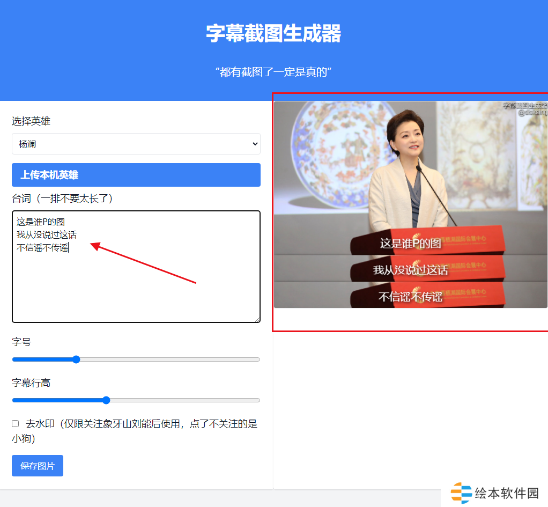The width and height of the screenshot is (548, 507).
Task: Click inside the 台词 subtitle text area
Action: pos(136,267)
